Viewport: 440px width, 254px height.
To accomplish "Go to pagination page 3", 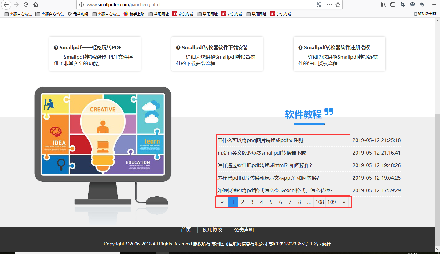I will click(x=252, y=202).
